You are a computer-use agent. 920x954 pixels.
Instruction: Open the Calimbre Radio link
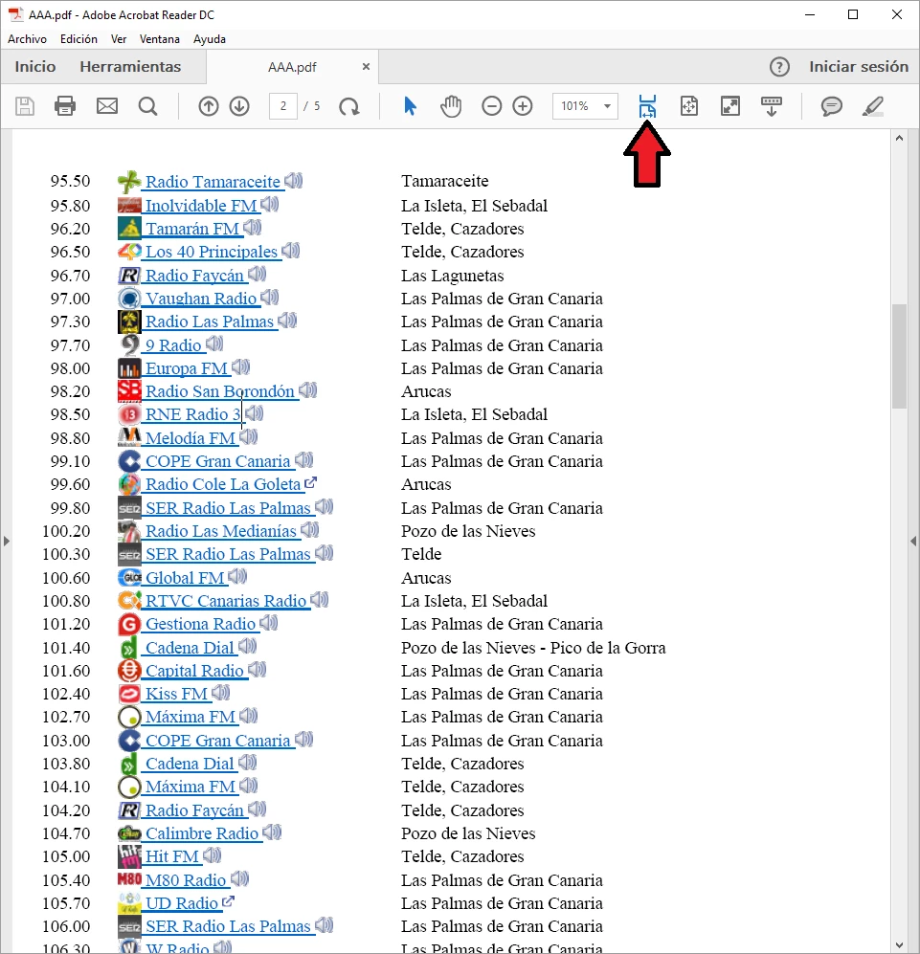click(x=202, y=832)
